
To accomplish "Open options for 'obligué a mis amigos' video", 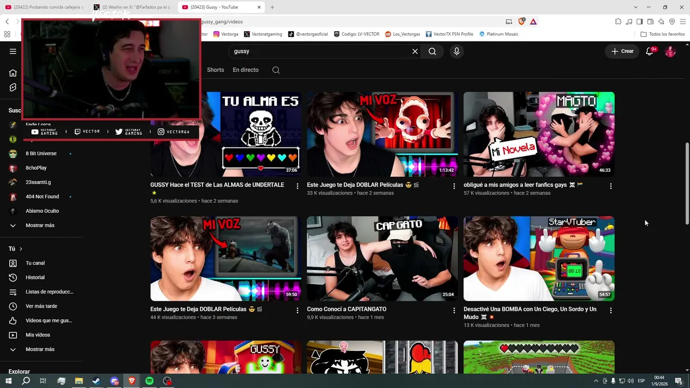I will [x=611, y=186].
